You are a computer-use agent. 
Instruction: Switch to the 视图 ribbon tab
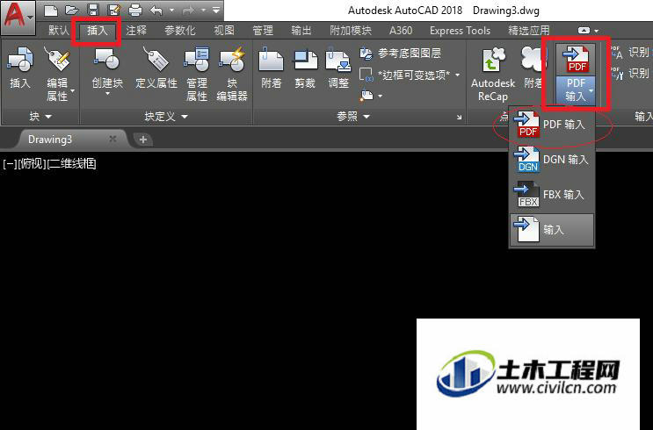point(224,31)
